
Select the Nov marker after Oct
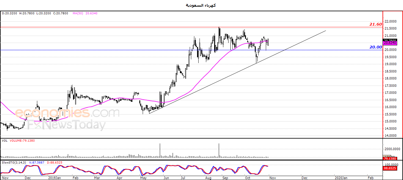click(x=273, y=177)
